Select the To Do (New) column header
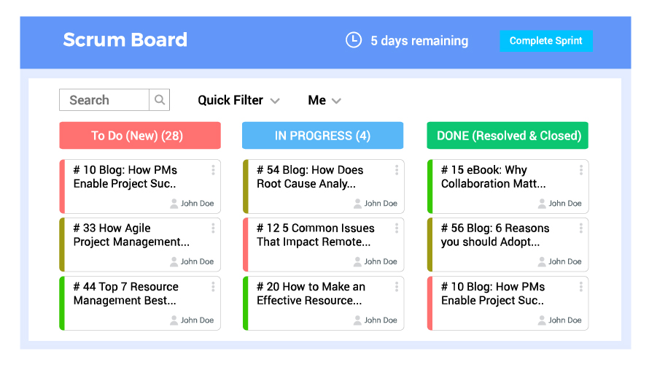Screen dimensions: 649x365 (139, 136)
